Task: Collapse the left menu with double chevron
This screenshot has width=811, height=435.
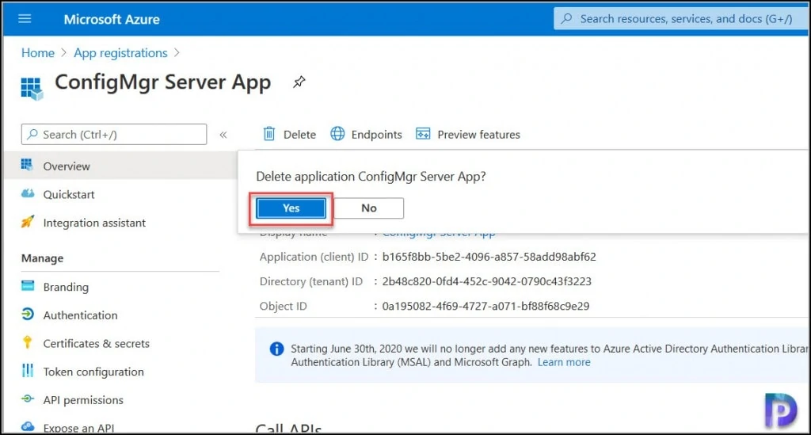Action: [x=223, y=135]
